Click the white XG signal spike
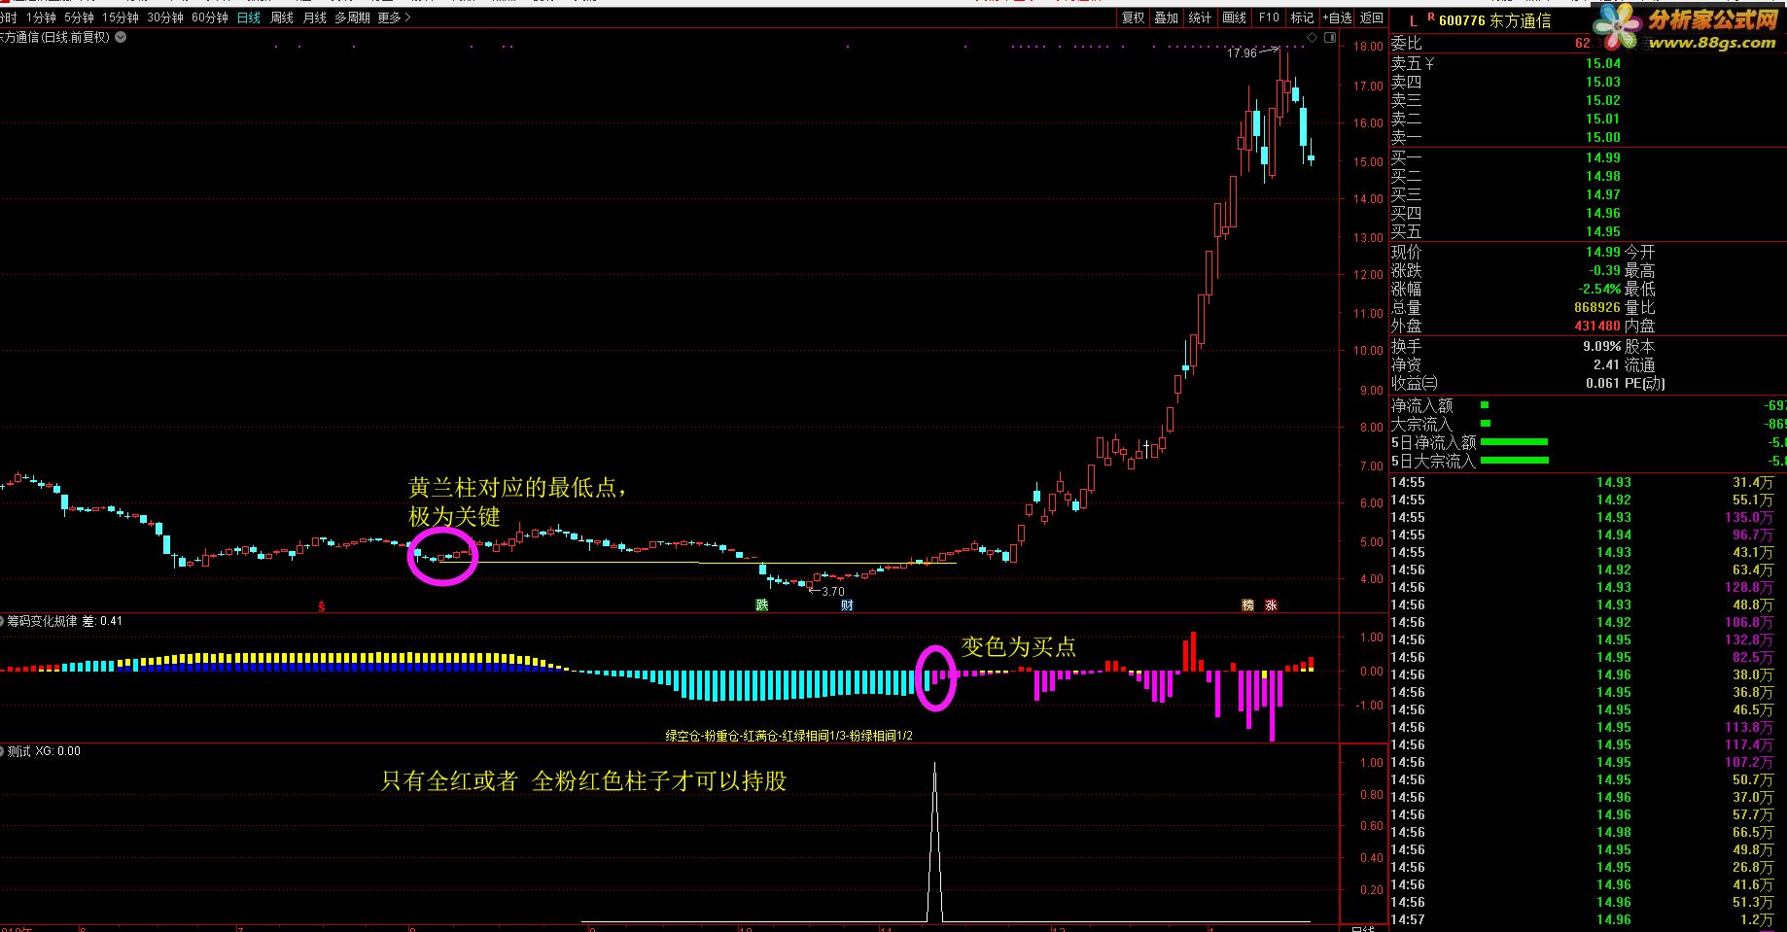 coord(934,842)
